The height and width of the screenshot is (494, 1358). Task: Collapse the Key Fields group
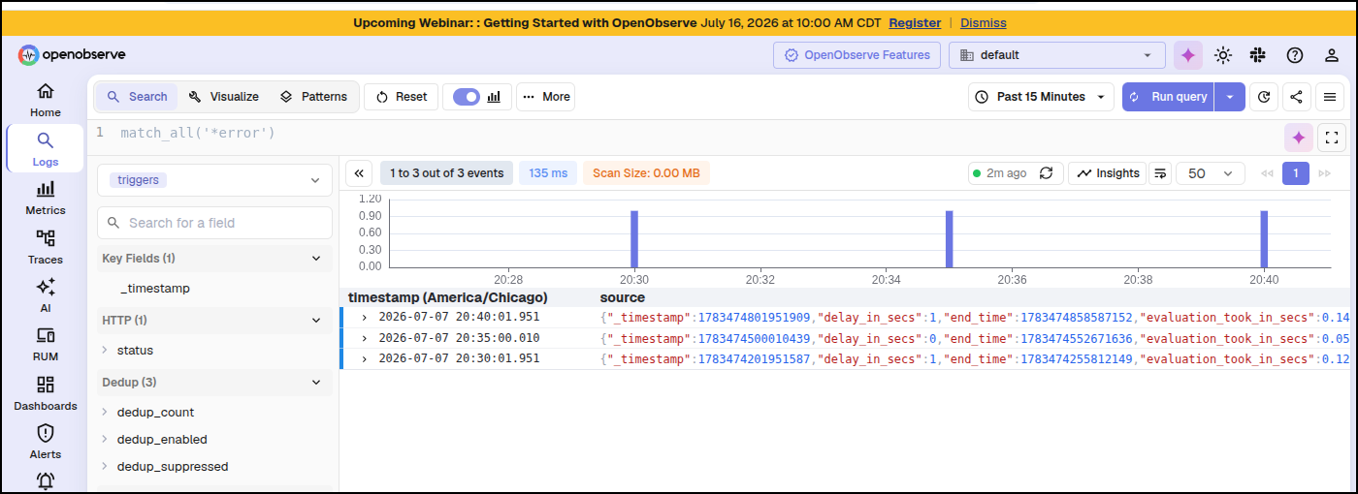pos(315,259)
